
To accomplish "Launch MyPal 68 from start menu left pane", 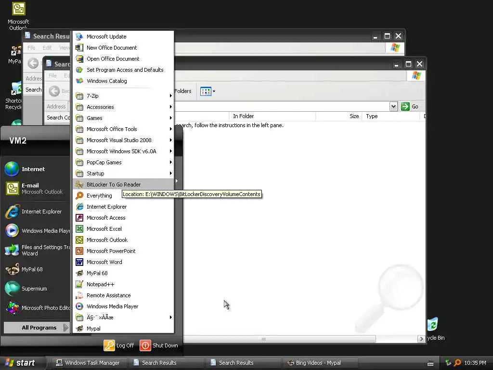I will [37, 269].
